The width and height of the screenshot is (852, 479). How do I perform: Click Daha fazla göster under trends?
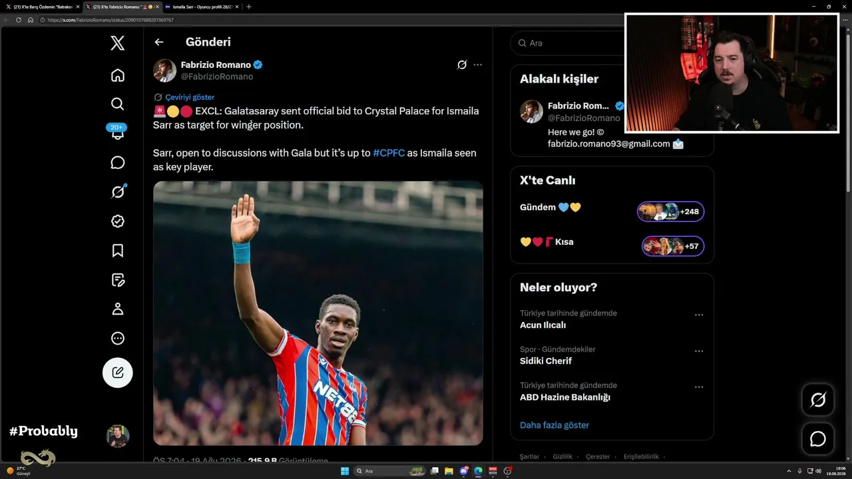click(x=554, y=425)
